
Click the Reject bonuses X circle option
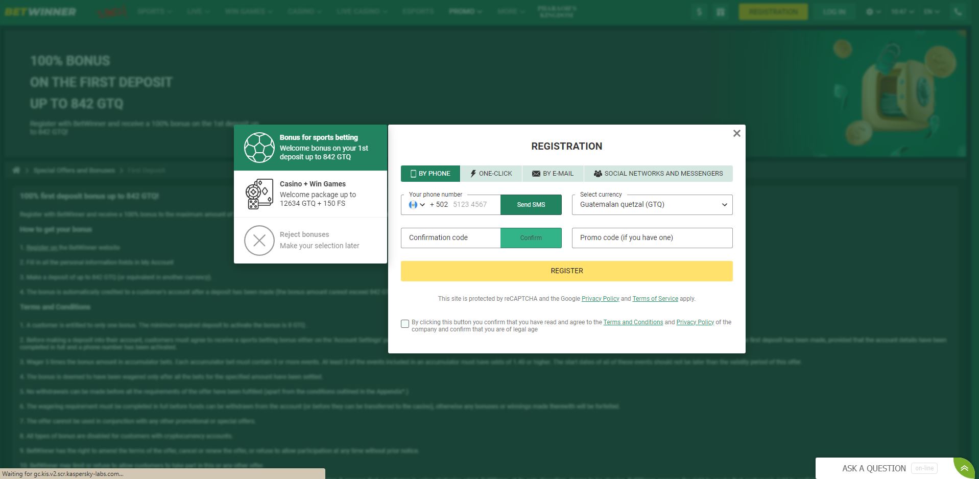311,240
